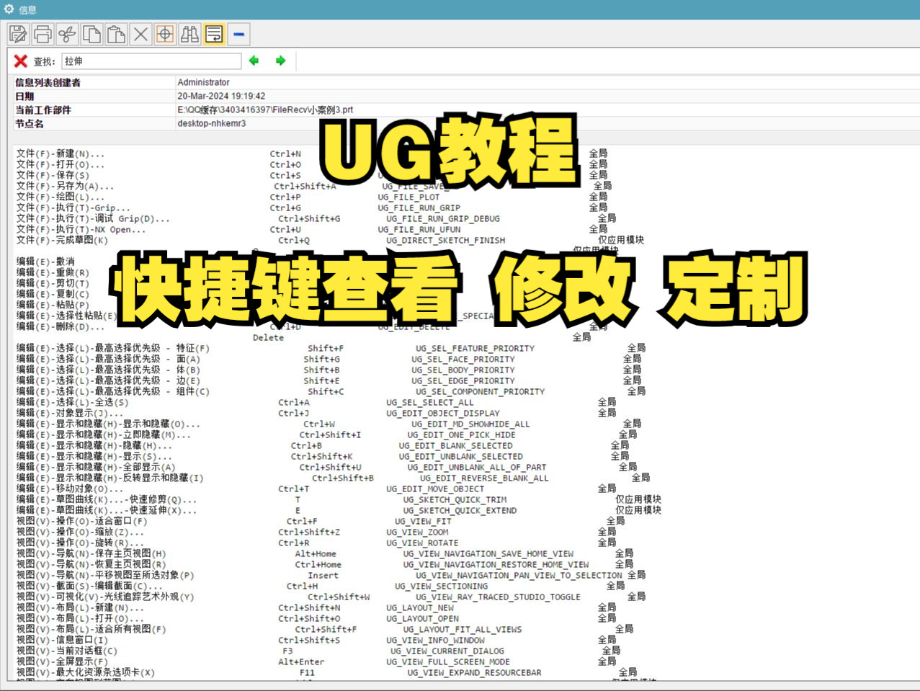Screen dimensions: 920x691
Task: Toggle the blue minus collapse control
Action: pyautogui.click(x=238, y=33)
